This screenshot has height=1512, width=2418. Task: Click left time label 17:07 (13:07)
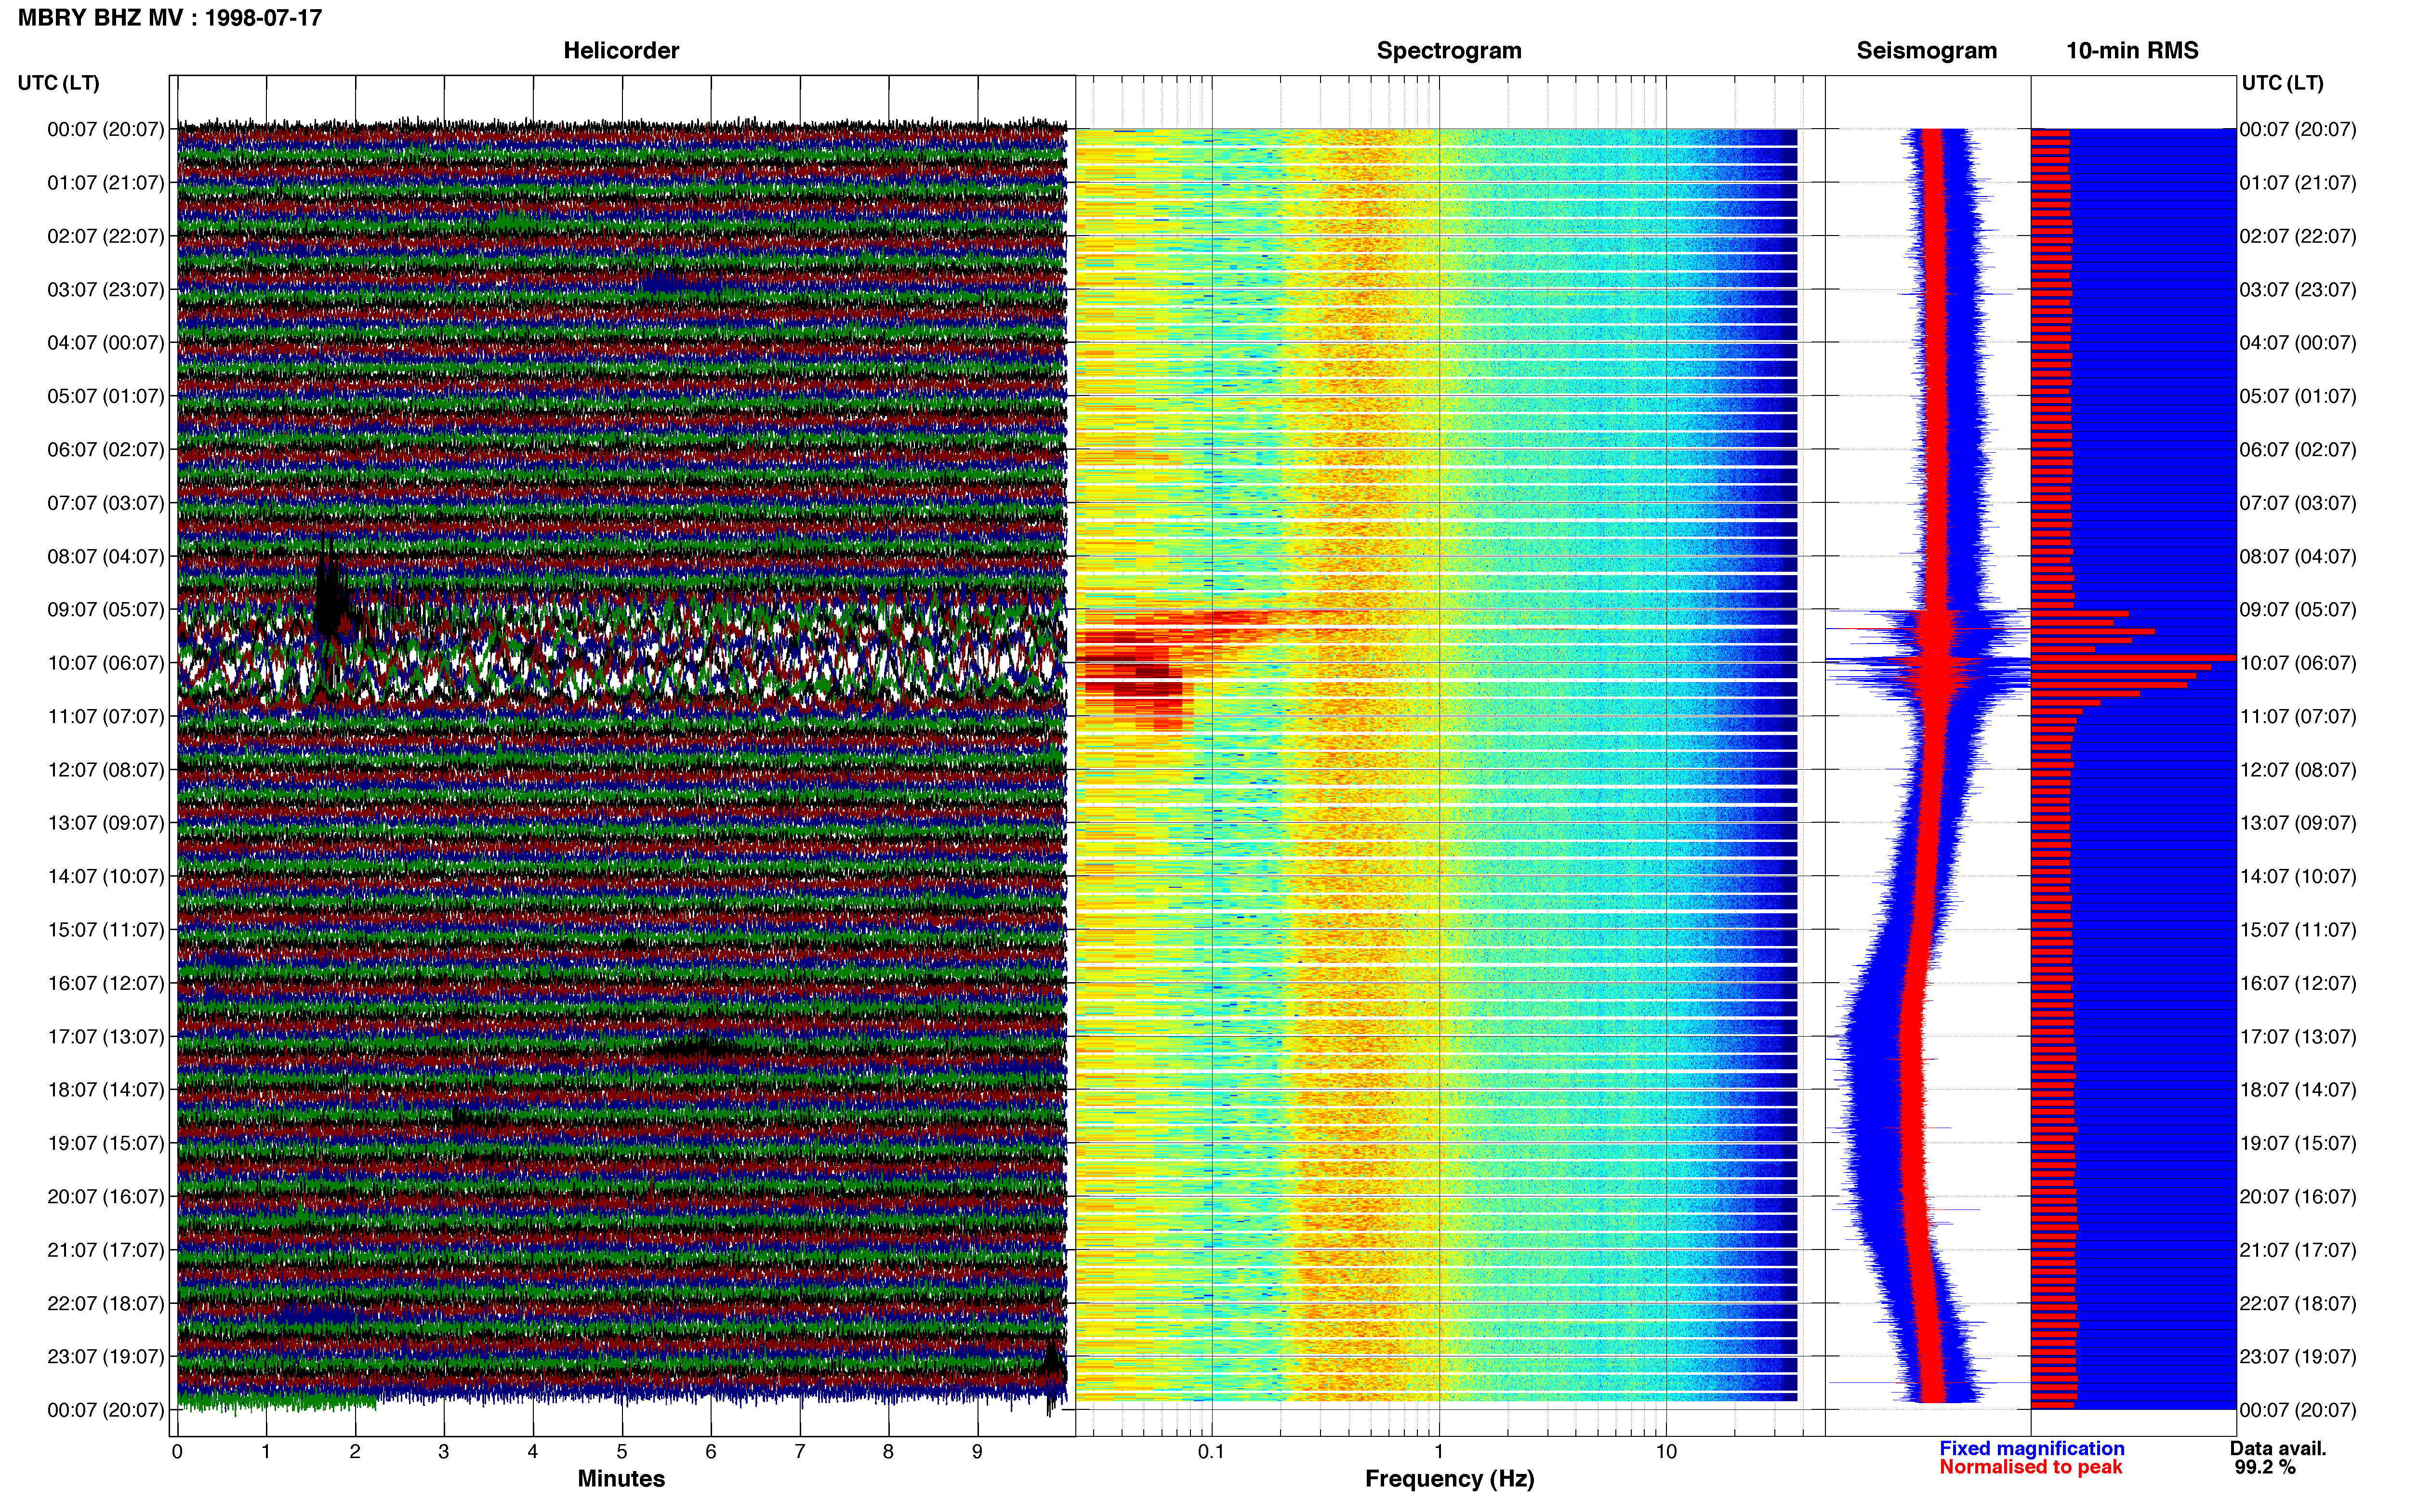(x=106, y=1036)
